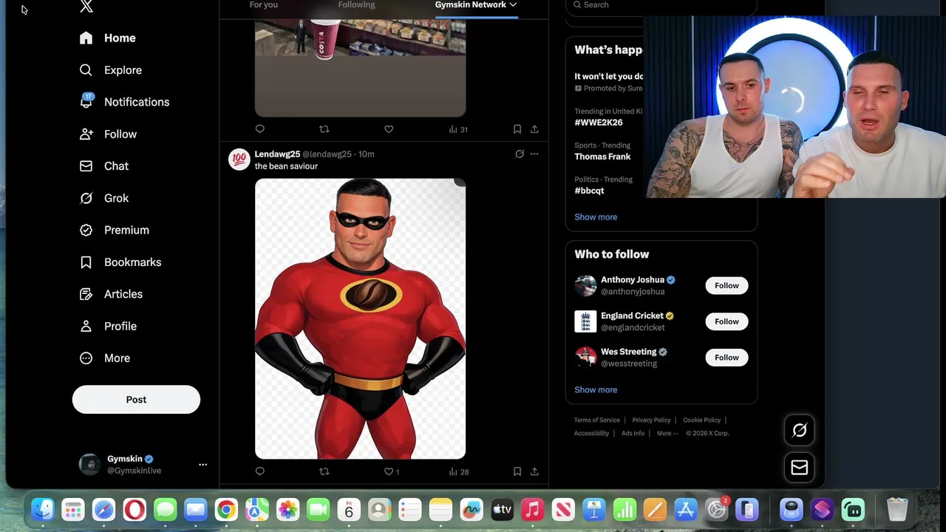This screenshot has width=946, height=532.
Task: Open Lendawg25 display name link
Action: (x=277, y=154)
